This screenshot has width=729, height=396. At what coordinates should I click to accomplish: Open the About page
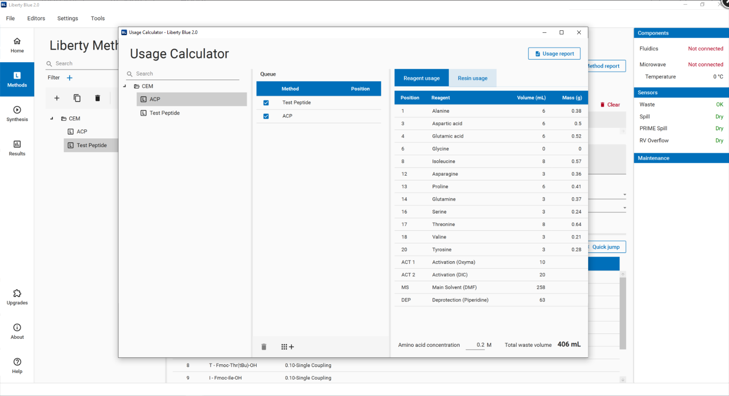(x=17, y=331)
